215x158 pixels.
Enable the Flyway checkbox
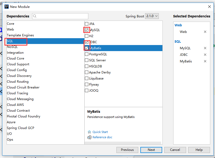pyautogui.click(x=86, y=84)
